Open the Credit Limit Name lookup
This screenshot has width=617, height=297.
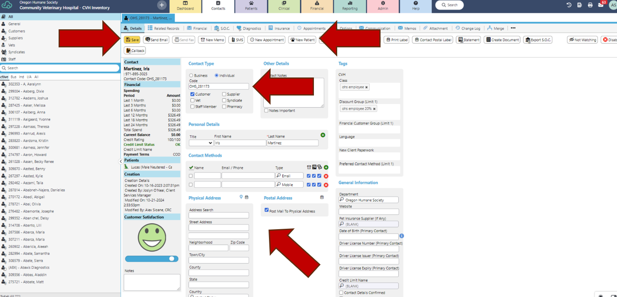click(x=369, y=286)
